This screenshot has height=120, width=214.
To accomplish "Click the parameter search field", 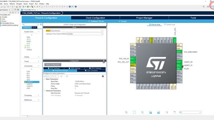I will point(52,76).
